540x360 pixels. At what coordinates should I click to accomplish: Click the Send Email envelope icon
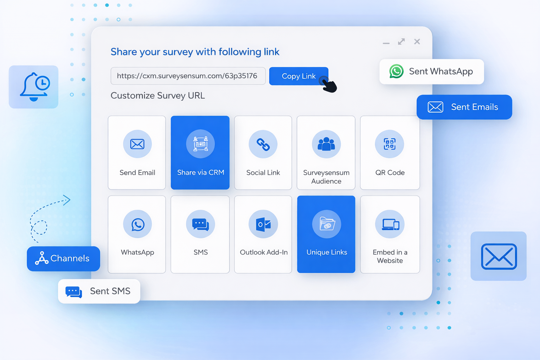[137, 144]
